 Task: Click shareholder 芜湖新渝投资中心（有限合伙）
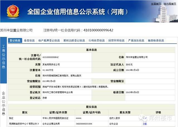tap(24, 124)
